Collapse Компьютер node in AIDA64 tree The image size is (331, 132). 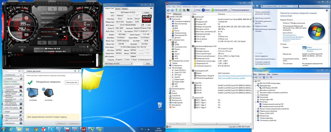(x=168, y=19)
